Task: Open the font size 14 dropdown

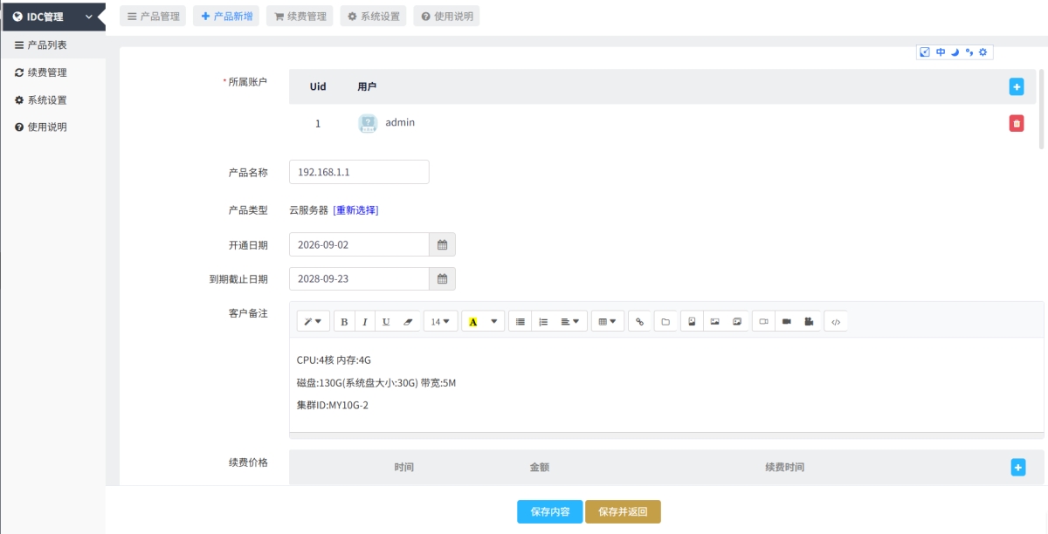Action: tap(441, 322)
